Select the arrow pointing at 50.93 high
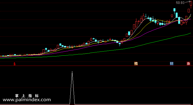Image resolution: width=193 pixels, height=105 pixels. [x=188, y=2]
